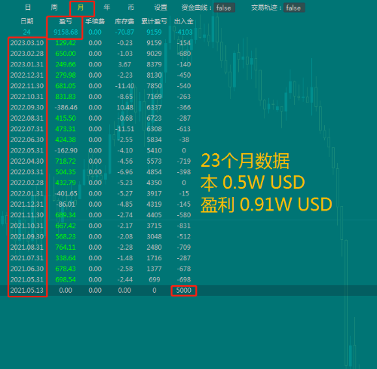
Task: Click loss value -401.65
Action: [66, 194]
